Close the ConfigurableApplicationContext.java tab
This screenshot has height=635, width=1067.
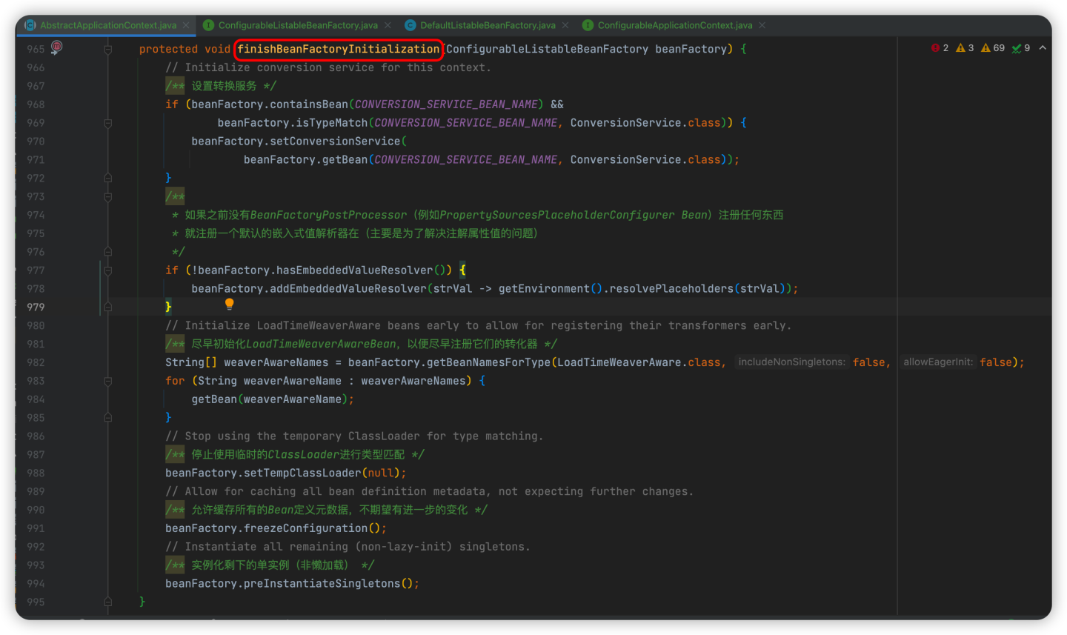tap(762, 25)
